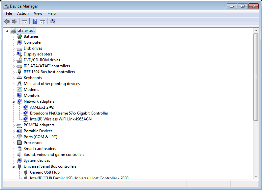The width and height of the screenshot is (262, 190).
Task: Click the Network adapters category icon
Action: (19, 101)
